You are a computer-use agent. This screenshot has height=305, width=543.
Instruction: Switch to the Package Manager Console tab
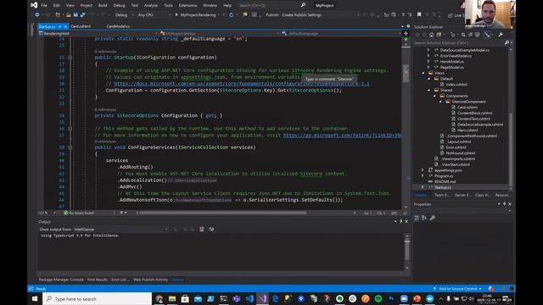(61, 280)
